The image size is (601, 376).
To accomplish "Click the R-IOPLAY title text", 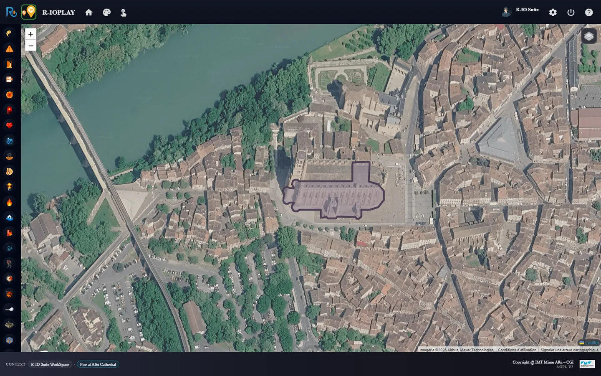I will click(x=59, y=13).
